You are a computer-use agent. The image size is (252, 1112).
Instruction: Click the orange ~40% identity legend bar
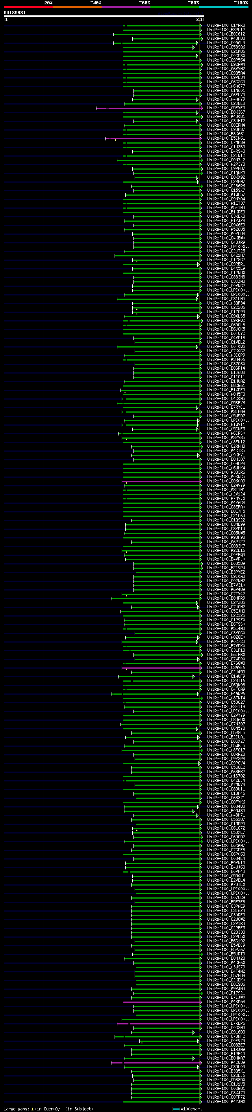pos(77,7)
